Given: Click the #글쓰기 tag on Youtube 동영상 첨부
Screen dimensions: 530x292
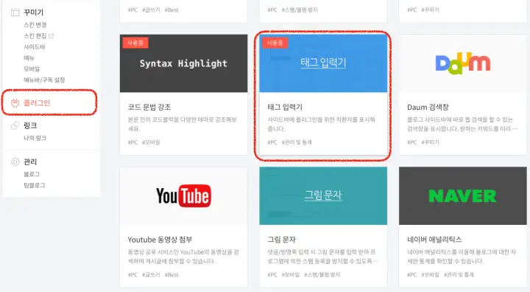Looking at the screenshot, I should pos(151,275).
